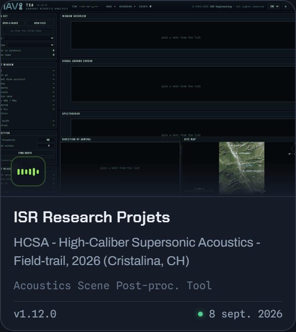Click the green status dot beside the date
The height and width of the screenshot is (332, 296).
click(200, 314)
